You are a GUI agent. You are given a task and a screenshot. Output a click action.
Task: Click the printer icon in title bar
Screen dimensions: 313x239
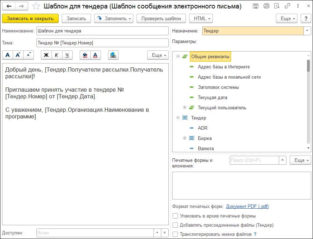click(266, 6)
